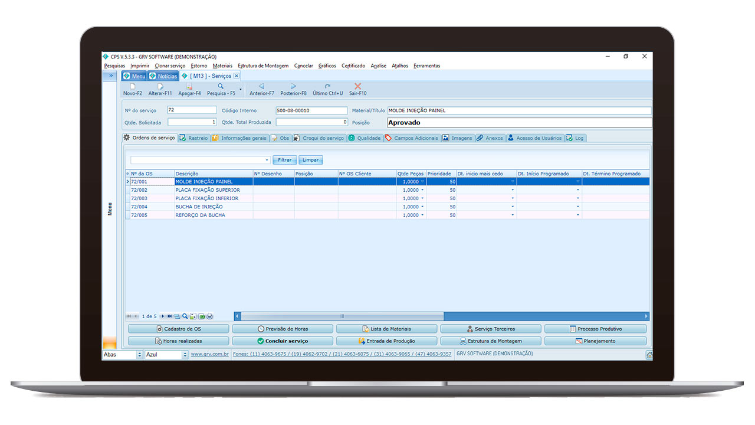
Task: Click the Código Interno field
Action: point(311,110)
